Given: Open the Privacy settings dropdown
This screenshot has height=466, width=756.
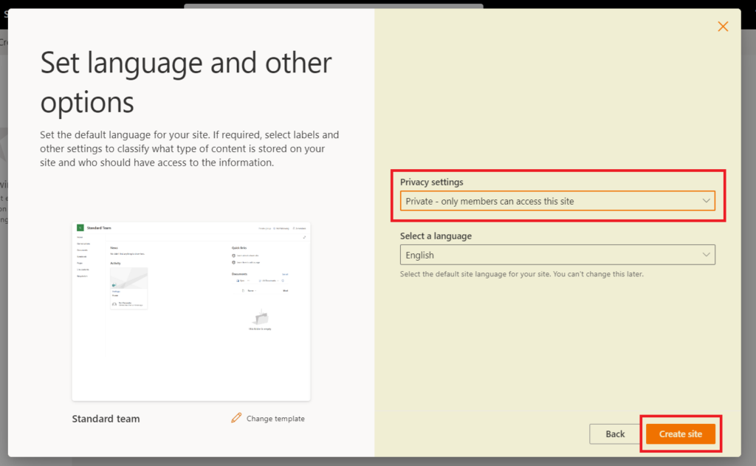Looking at the screenshot, I should click(x=557, y=200).
